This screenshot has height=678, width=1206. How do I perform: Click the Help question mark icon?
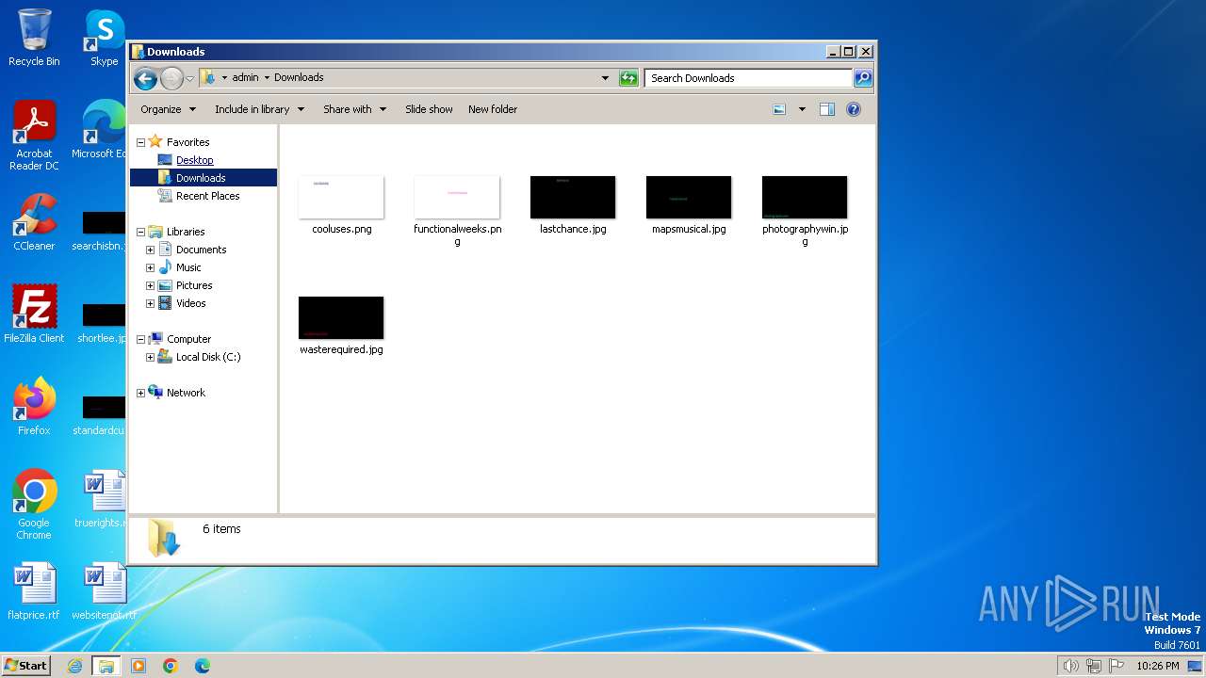854,109
